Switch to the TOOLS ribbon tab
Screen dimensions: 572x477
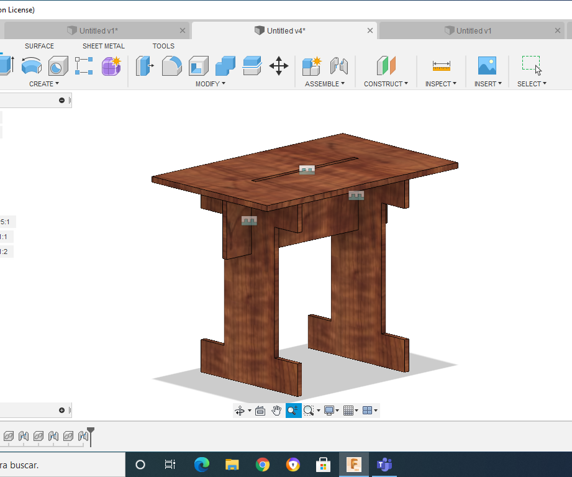click(x=163, y=46)
